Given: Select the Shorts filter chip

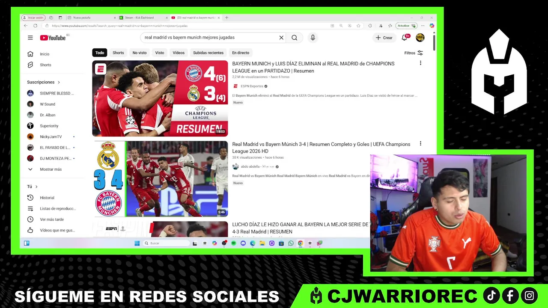Looking at the screenshot, I should pyautogui.click(x=118, y=53).
